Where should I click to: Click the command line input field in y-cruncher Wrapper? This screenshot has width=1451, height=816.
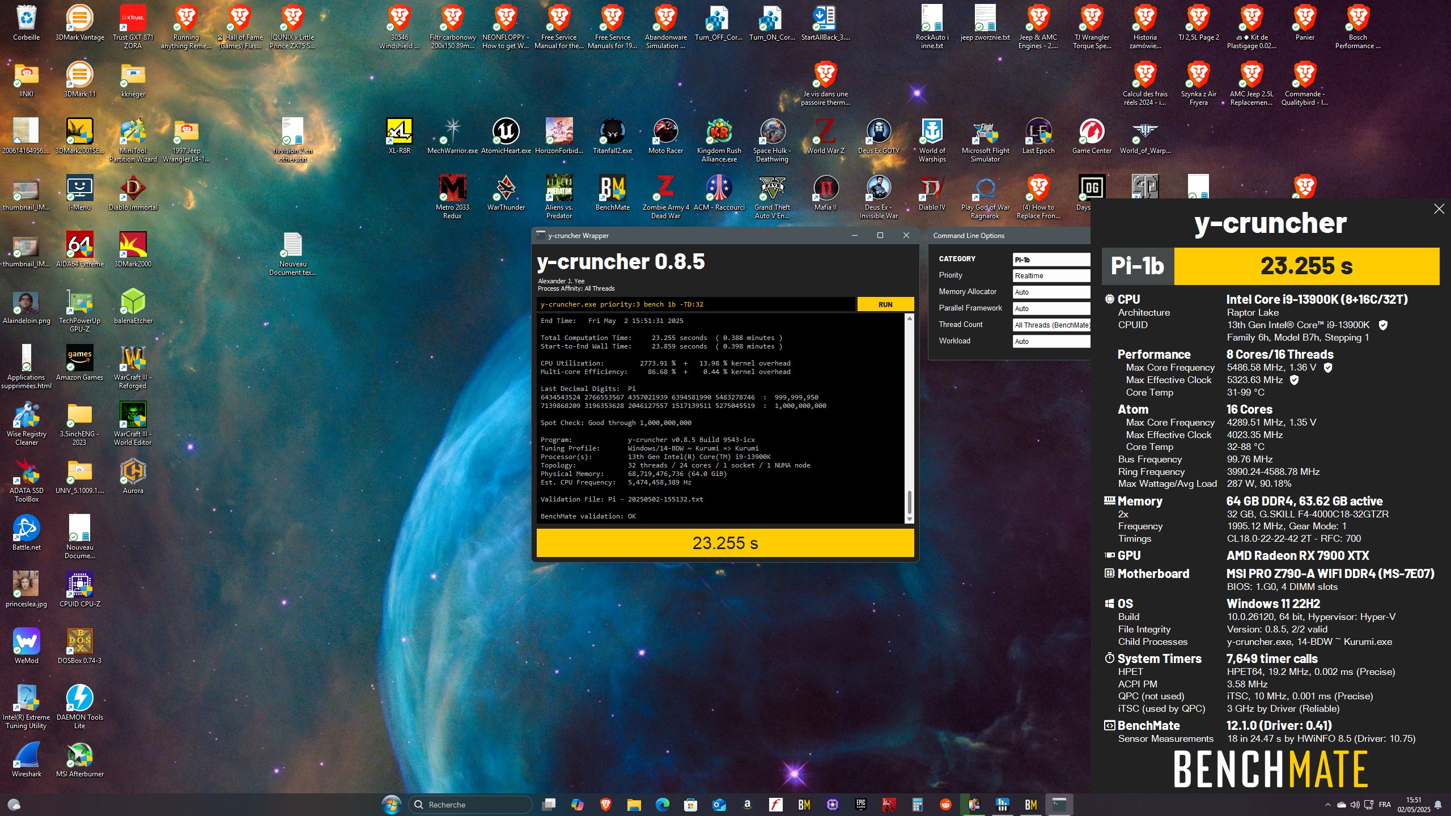[x=695, y=304]
